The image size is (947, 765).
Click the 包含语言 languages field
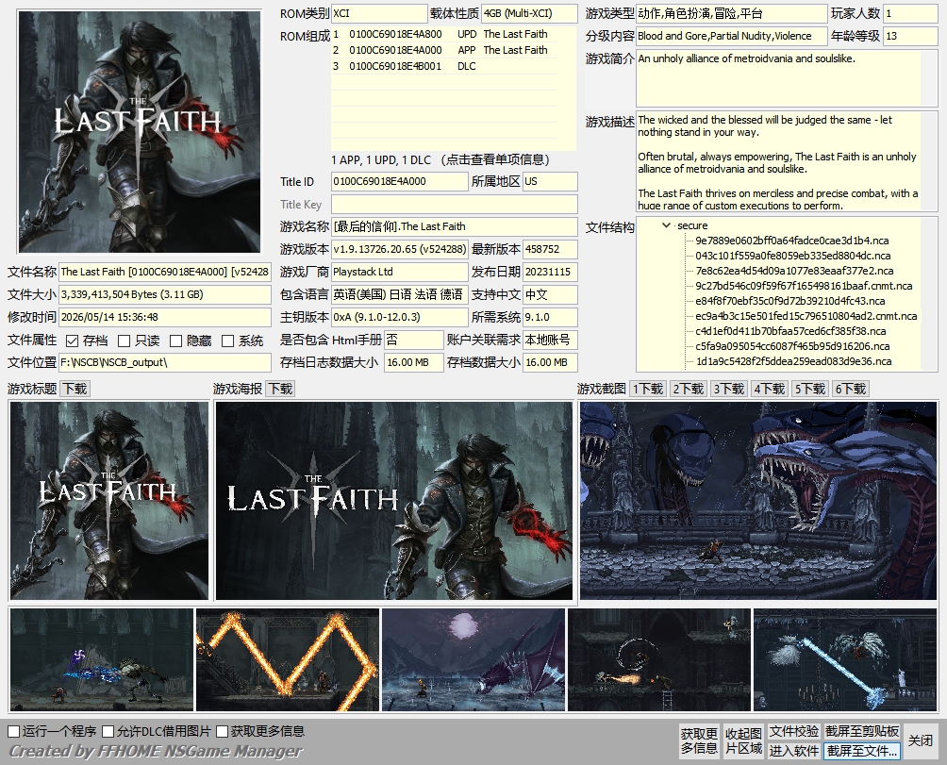(x=399, y=294)
